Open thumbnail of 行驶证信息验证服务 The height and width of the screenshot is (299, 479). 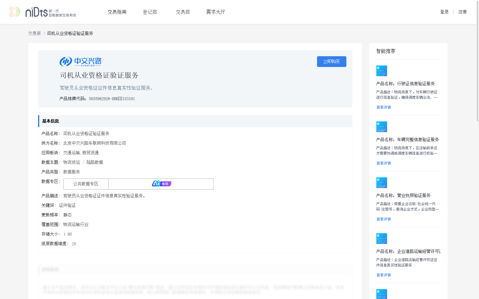[382, 71]
